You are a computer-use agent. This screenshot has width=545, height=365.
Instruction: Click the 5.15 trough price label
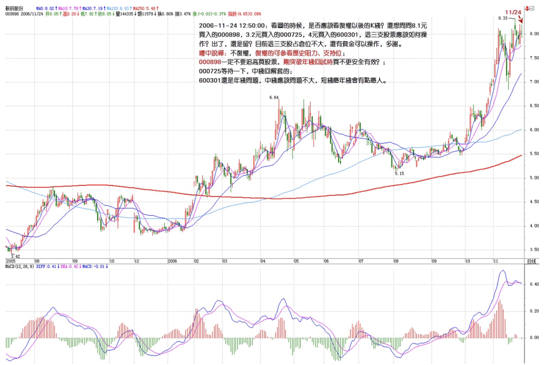tap(399, 173)
